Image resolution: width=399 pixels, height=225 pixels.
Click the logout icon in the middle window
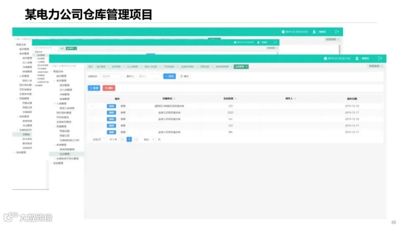[x=275, y=42]
